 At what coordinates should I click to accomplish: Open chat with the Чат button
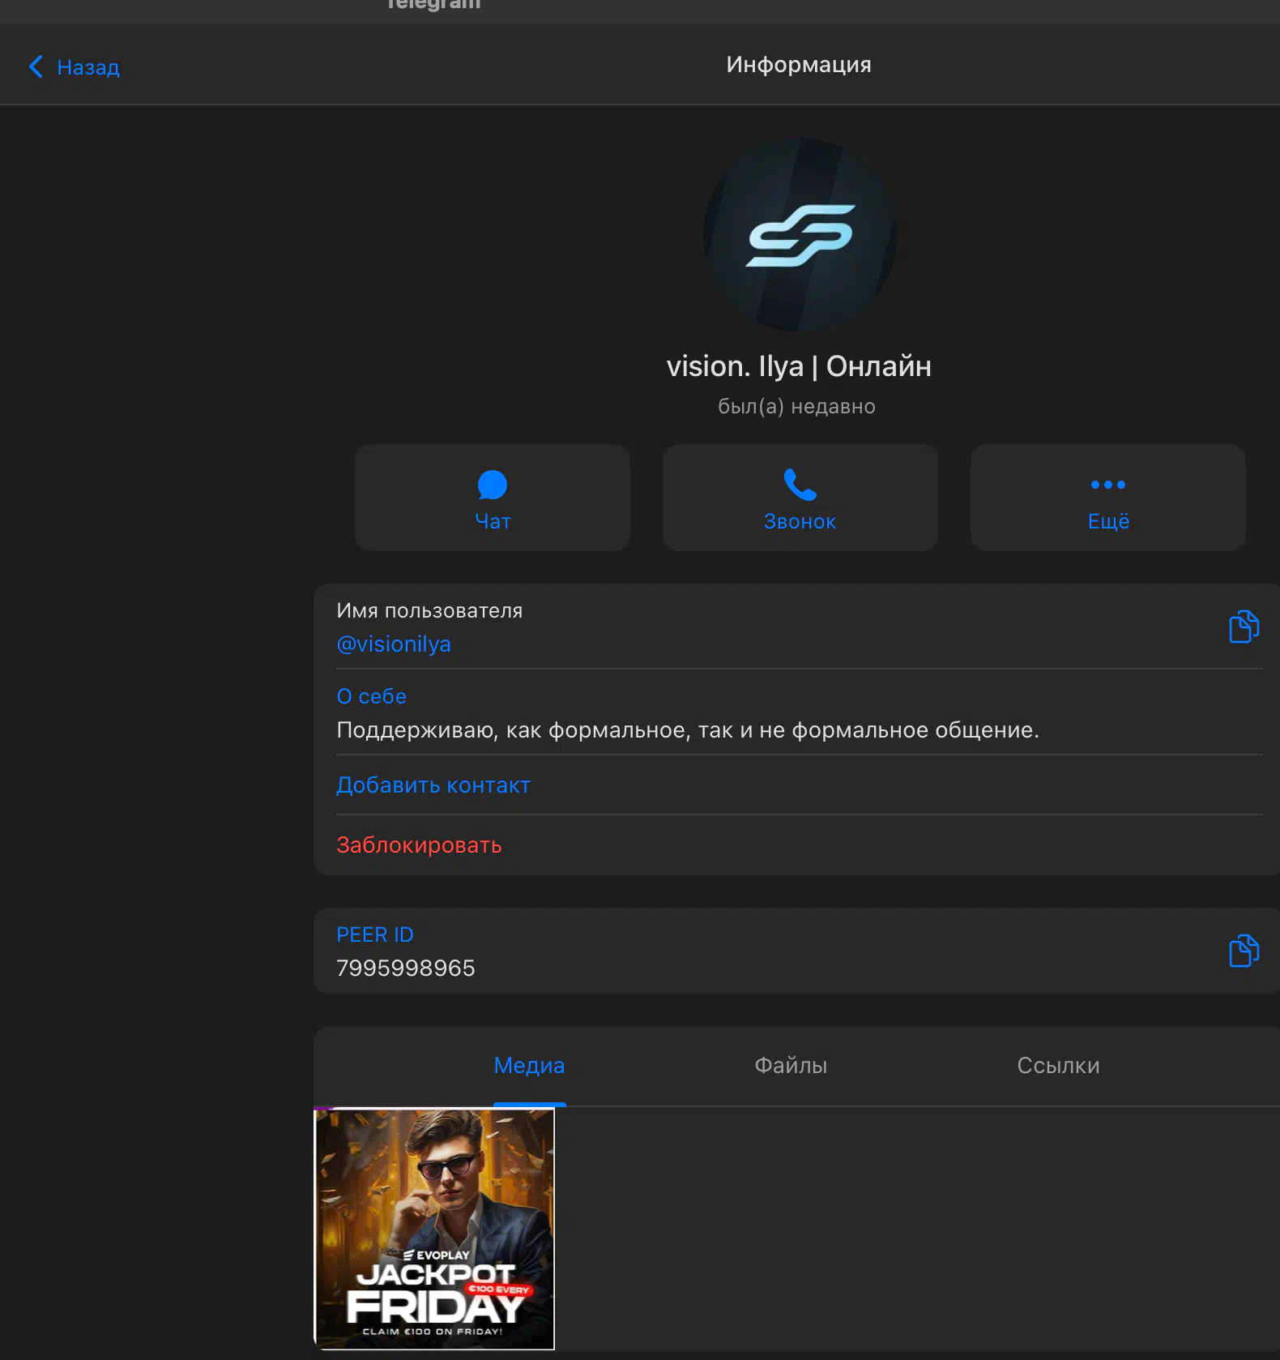493,498
